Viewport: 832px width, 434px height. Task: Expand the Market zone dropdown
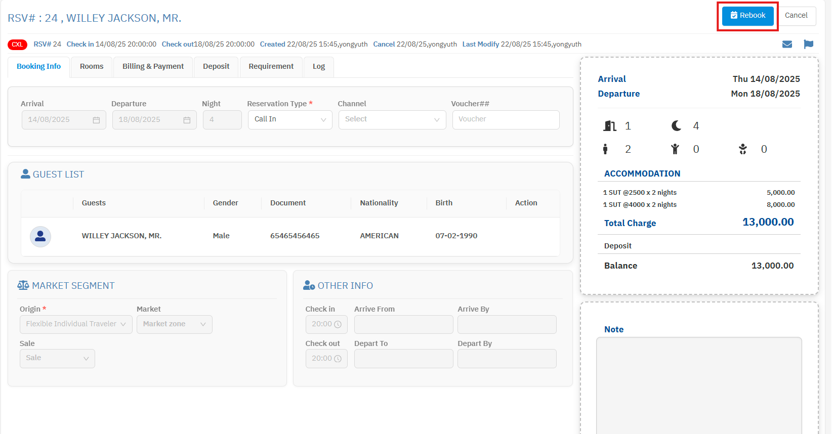(x=174, y=324)
